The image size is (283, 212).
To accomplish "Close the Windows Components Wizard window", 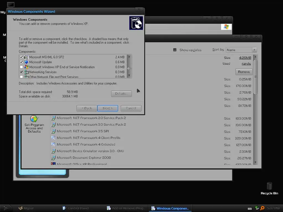I will pyautogui.click(x=139, y=10).
